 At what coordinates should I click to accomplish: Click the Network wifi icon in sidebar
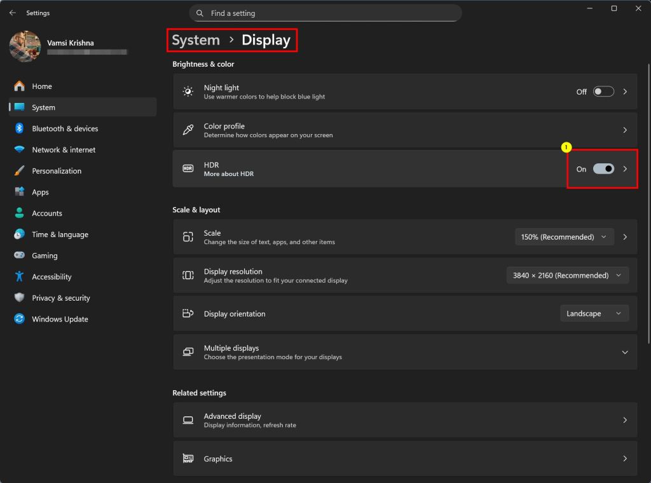pyautogui.click(x=19, y=149)
